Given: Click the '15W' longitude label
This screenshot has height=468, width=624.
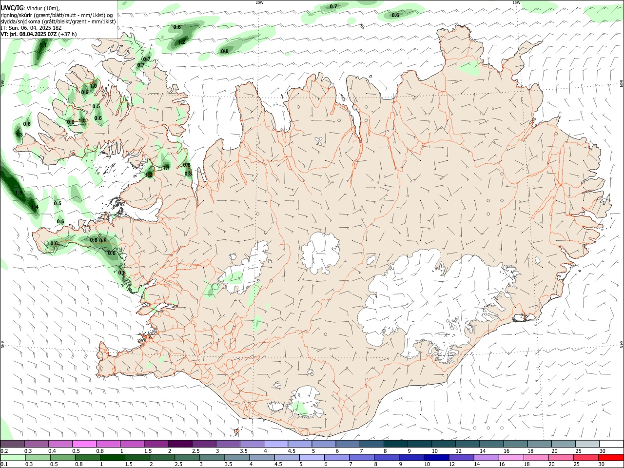Looking at the screenshot, I should pyautogui.click(x=516, y=2).
